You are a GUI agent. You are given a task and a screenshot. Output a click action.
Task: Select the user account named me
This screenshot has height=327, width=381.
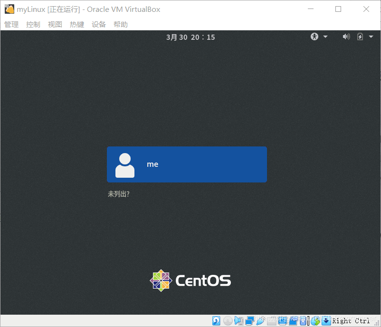coord(187,164)
